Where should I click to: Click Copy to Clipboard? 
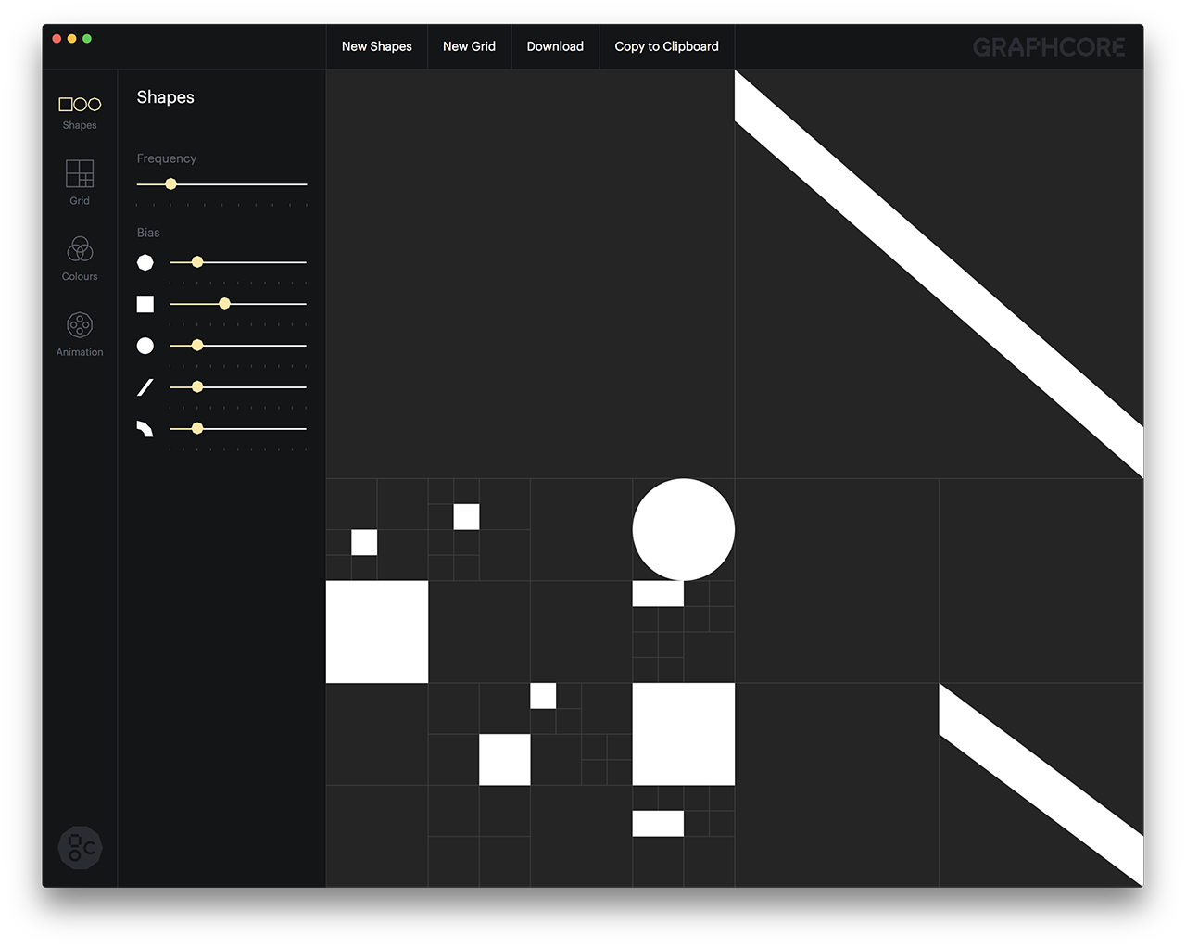(666, 46)
